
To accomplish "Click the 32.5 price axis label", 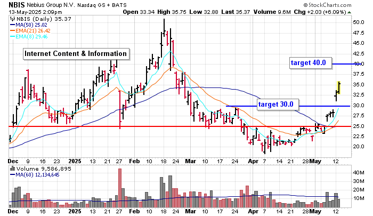I will click(359, 95).
